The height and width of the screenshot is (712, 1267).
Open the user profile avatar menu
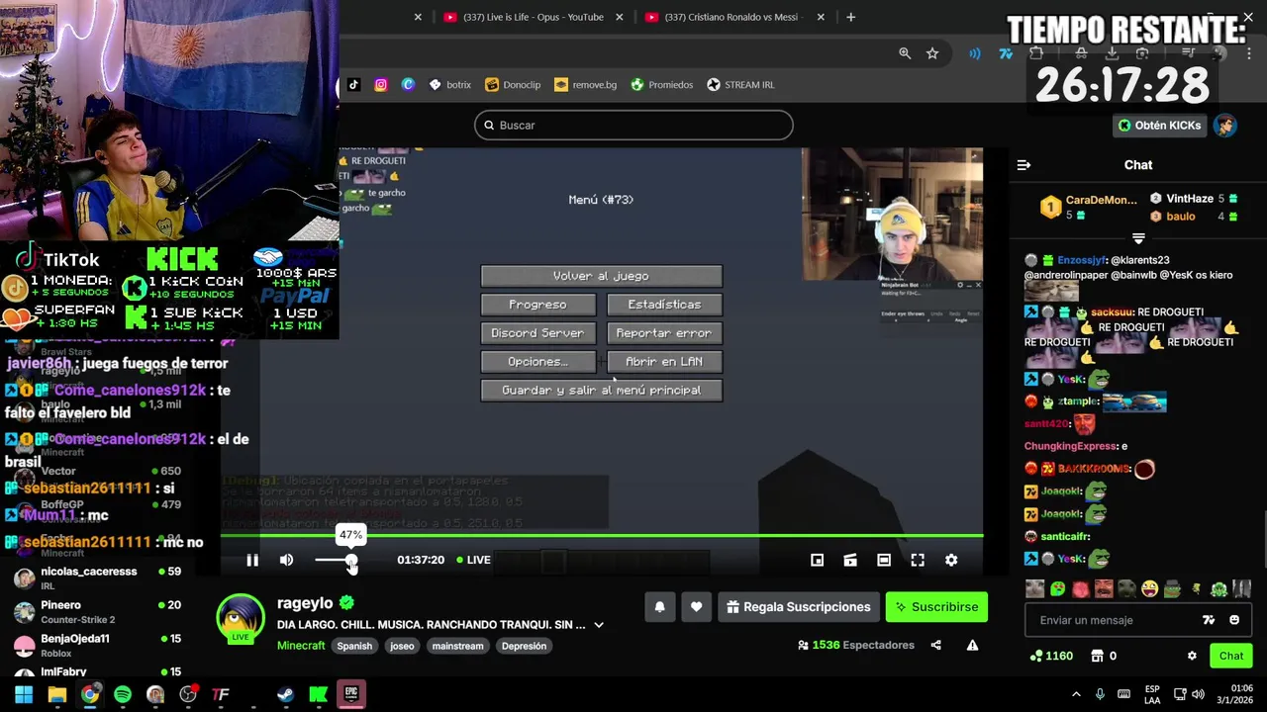pos(1225,126)
